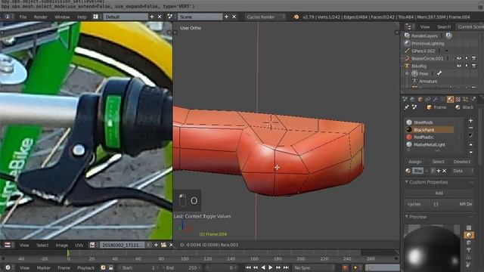Open the UV editor Image menu
Screen dimensions: 484x272
pyautogui.click(x=61, y=245)
